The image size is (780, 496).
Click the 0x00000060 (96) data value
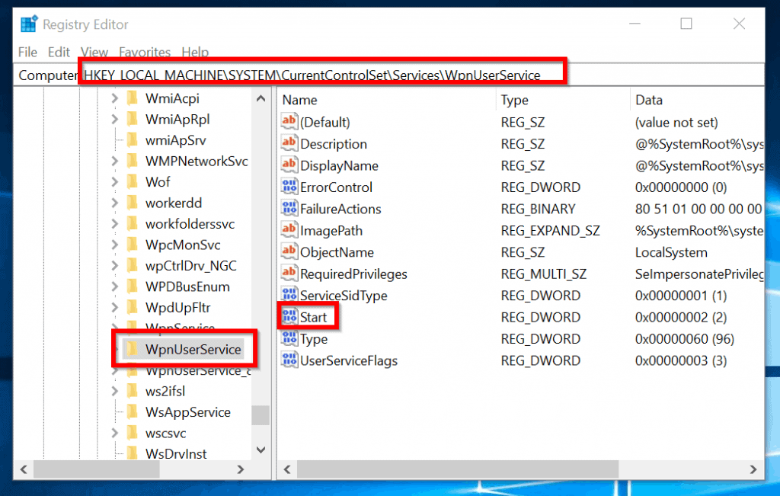685,339
